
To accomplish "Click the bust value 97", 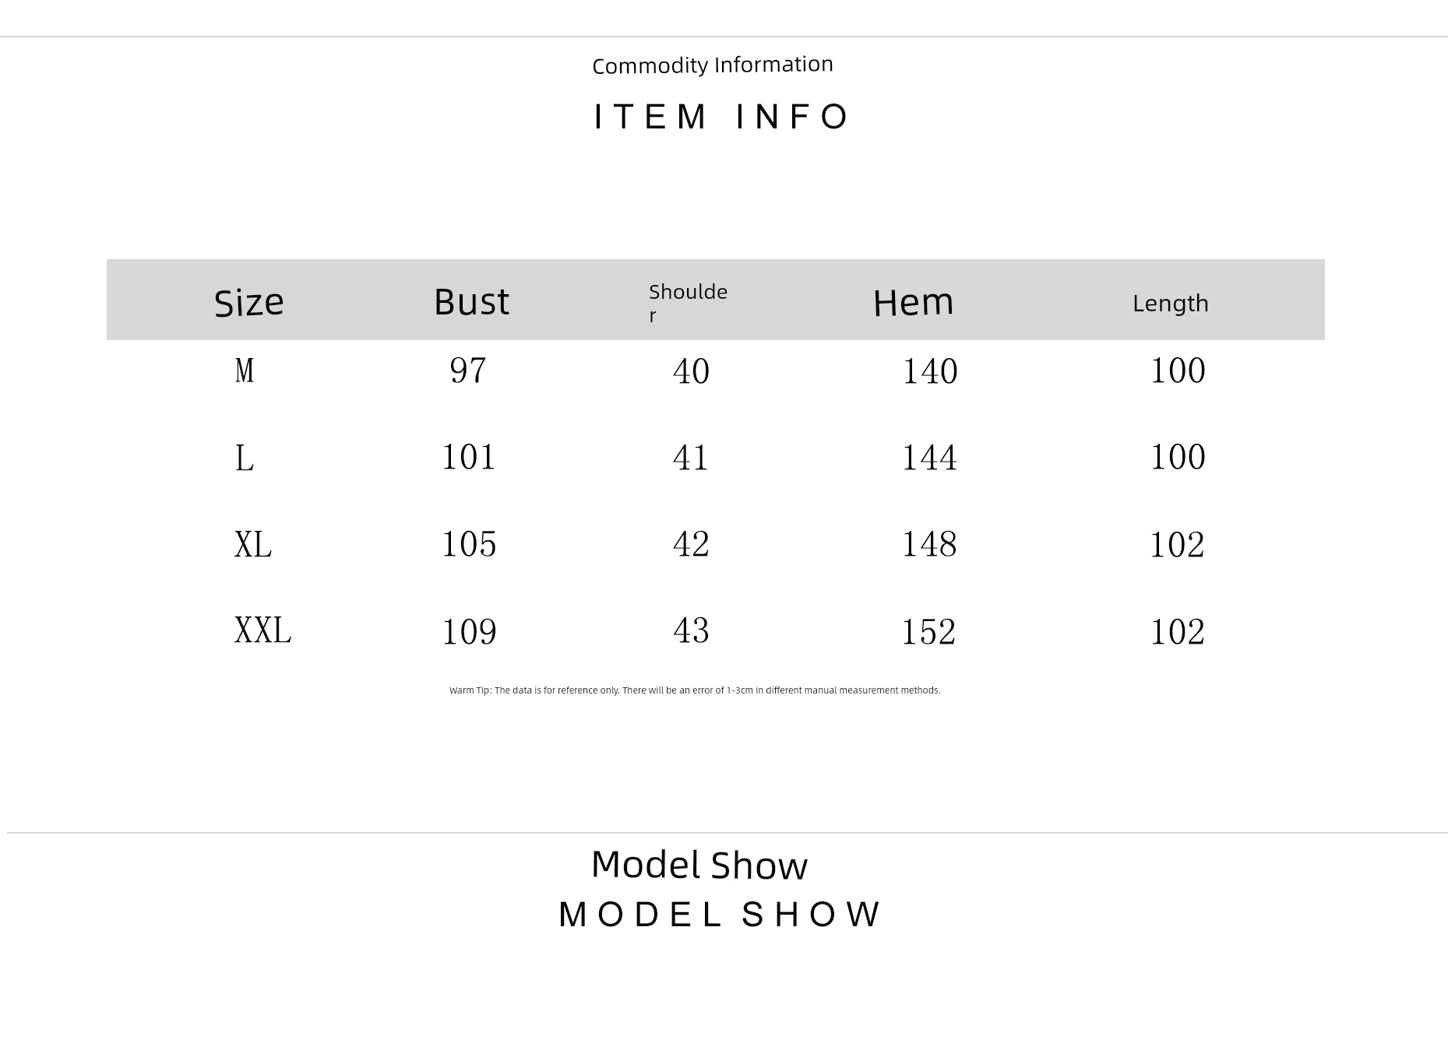I will click(x=468, y=370).
